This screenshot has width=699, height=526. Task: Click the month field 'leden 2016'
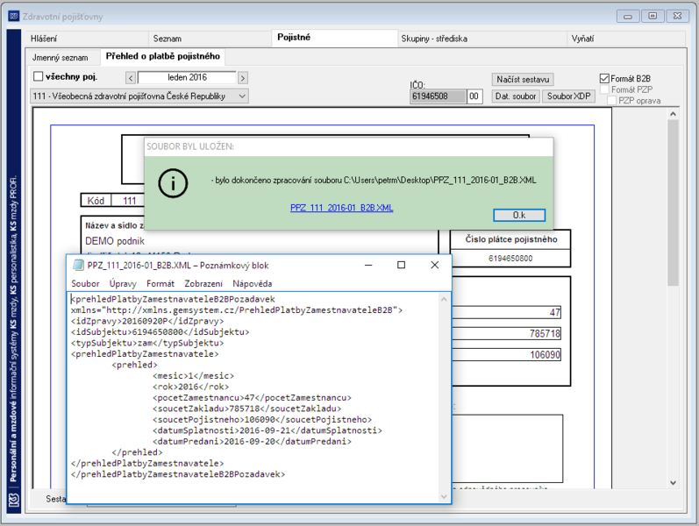[187, 77]
